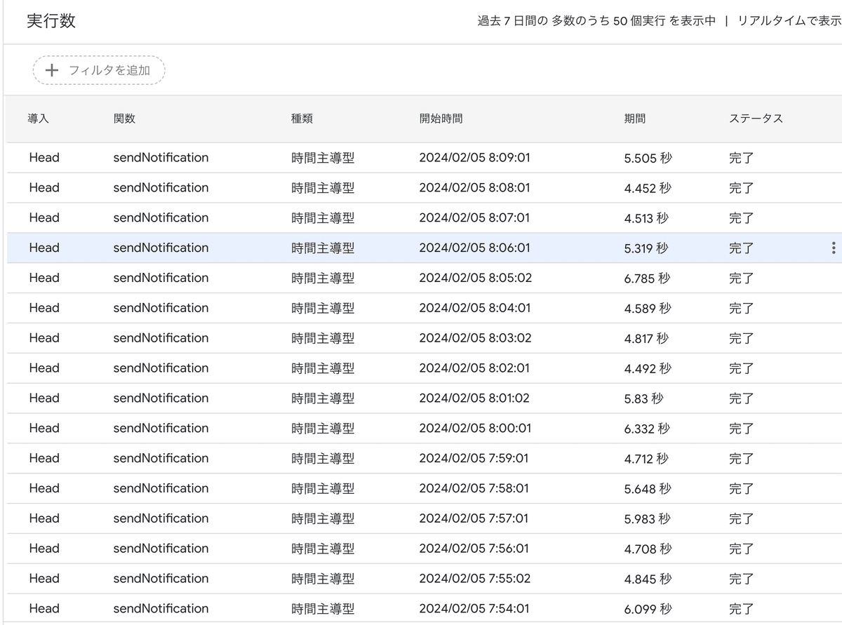The image size is (842, 625).
Task: Select execution started 2024/02/05 8:01:02
Action: pos(425,399)
